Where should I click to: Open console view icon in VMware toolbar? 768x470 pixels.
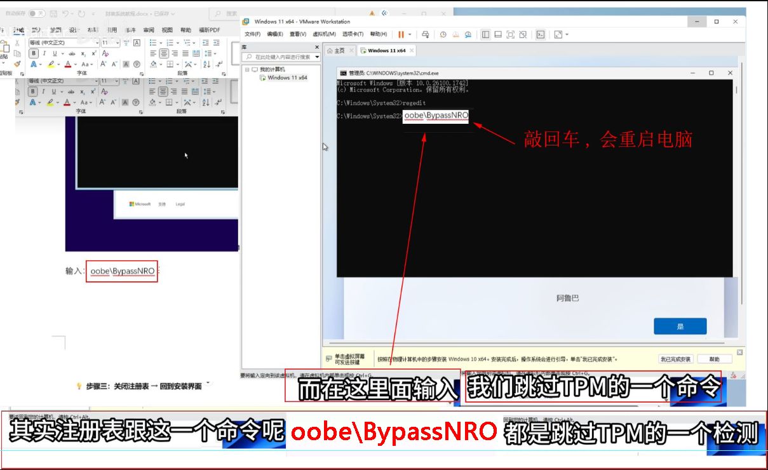(x=540, y=34)
